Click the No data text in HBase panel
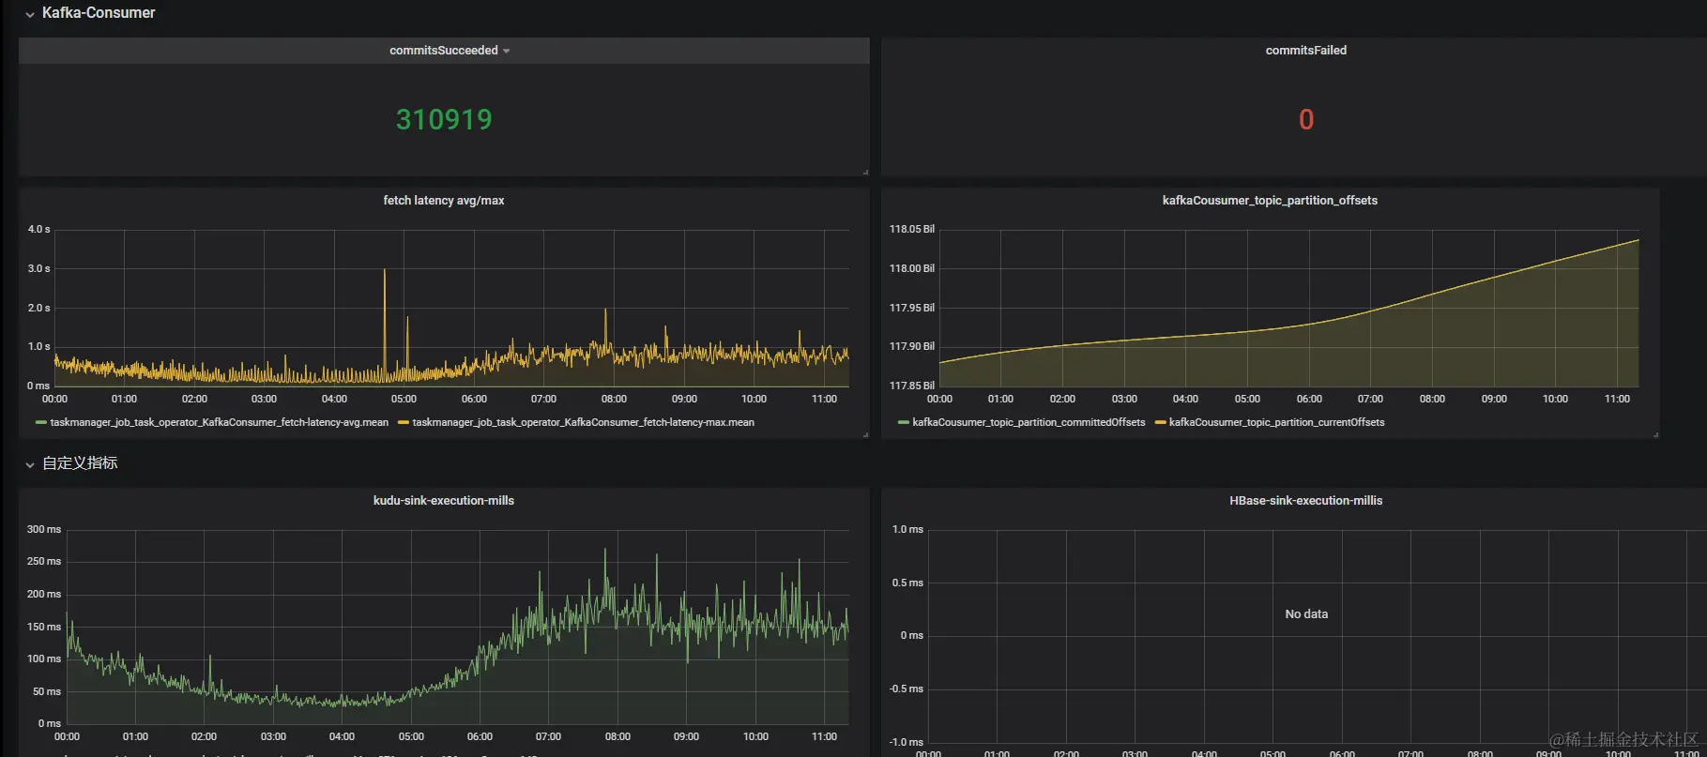 [1306, 614]
